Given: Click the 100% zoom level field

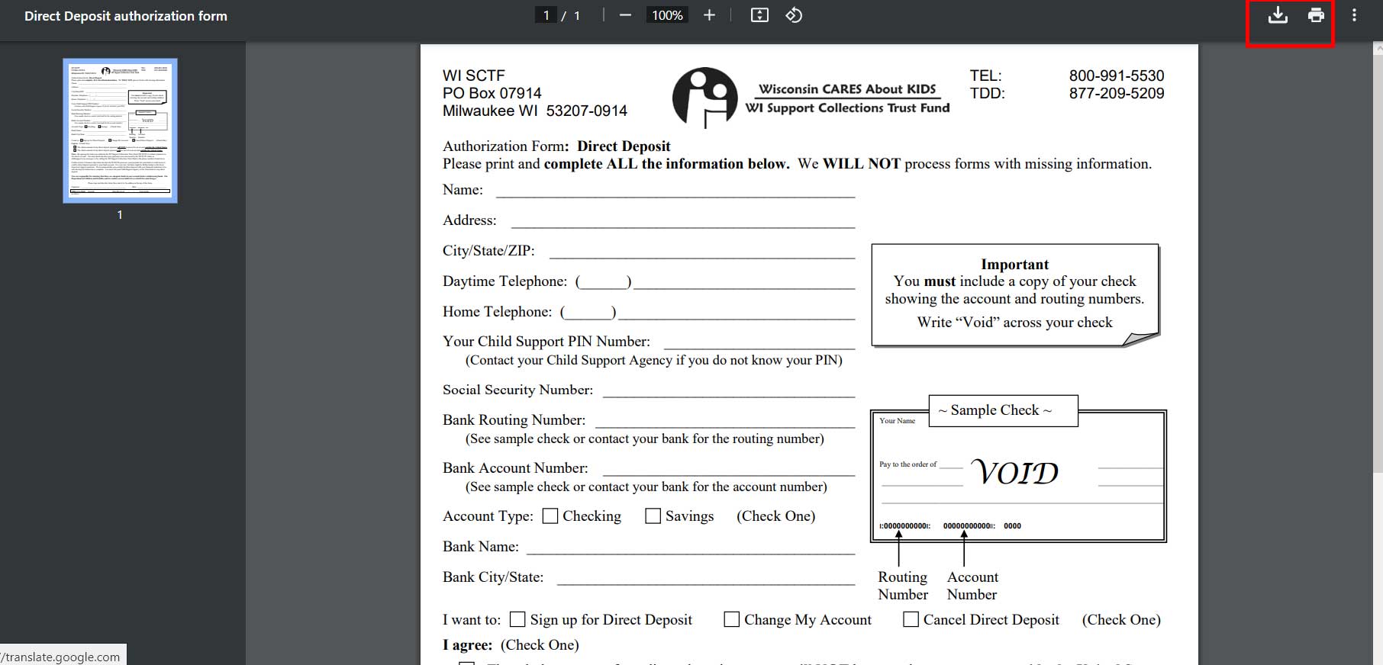Looking at the screenshot, I should (x=667, y=15).
